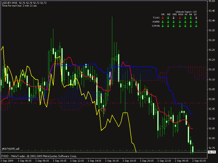Viewport: 218px width, 163px height.
Task: Click the CSPAN M1 arrow
Action: click(163, 26)
